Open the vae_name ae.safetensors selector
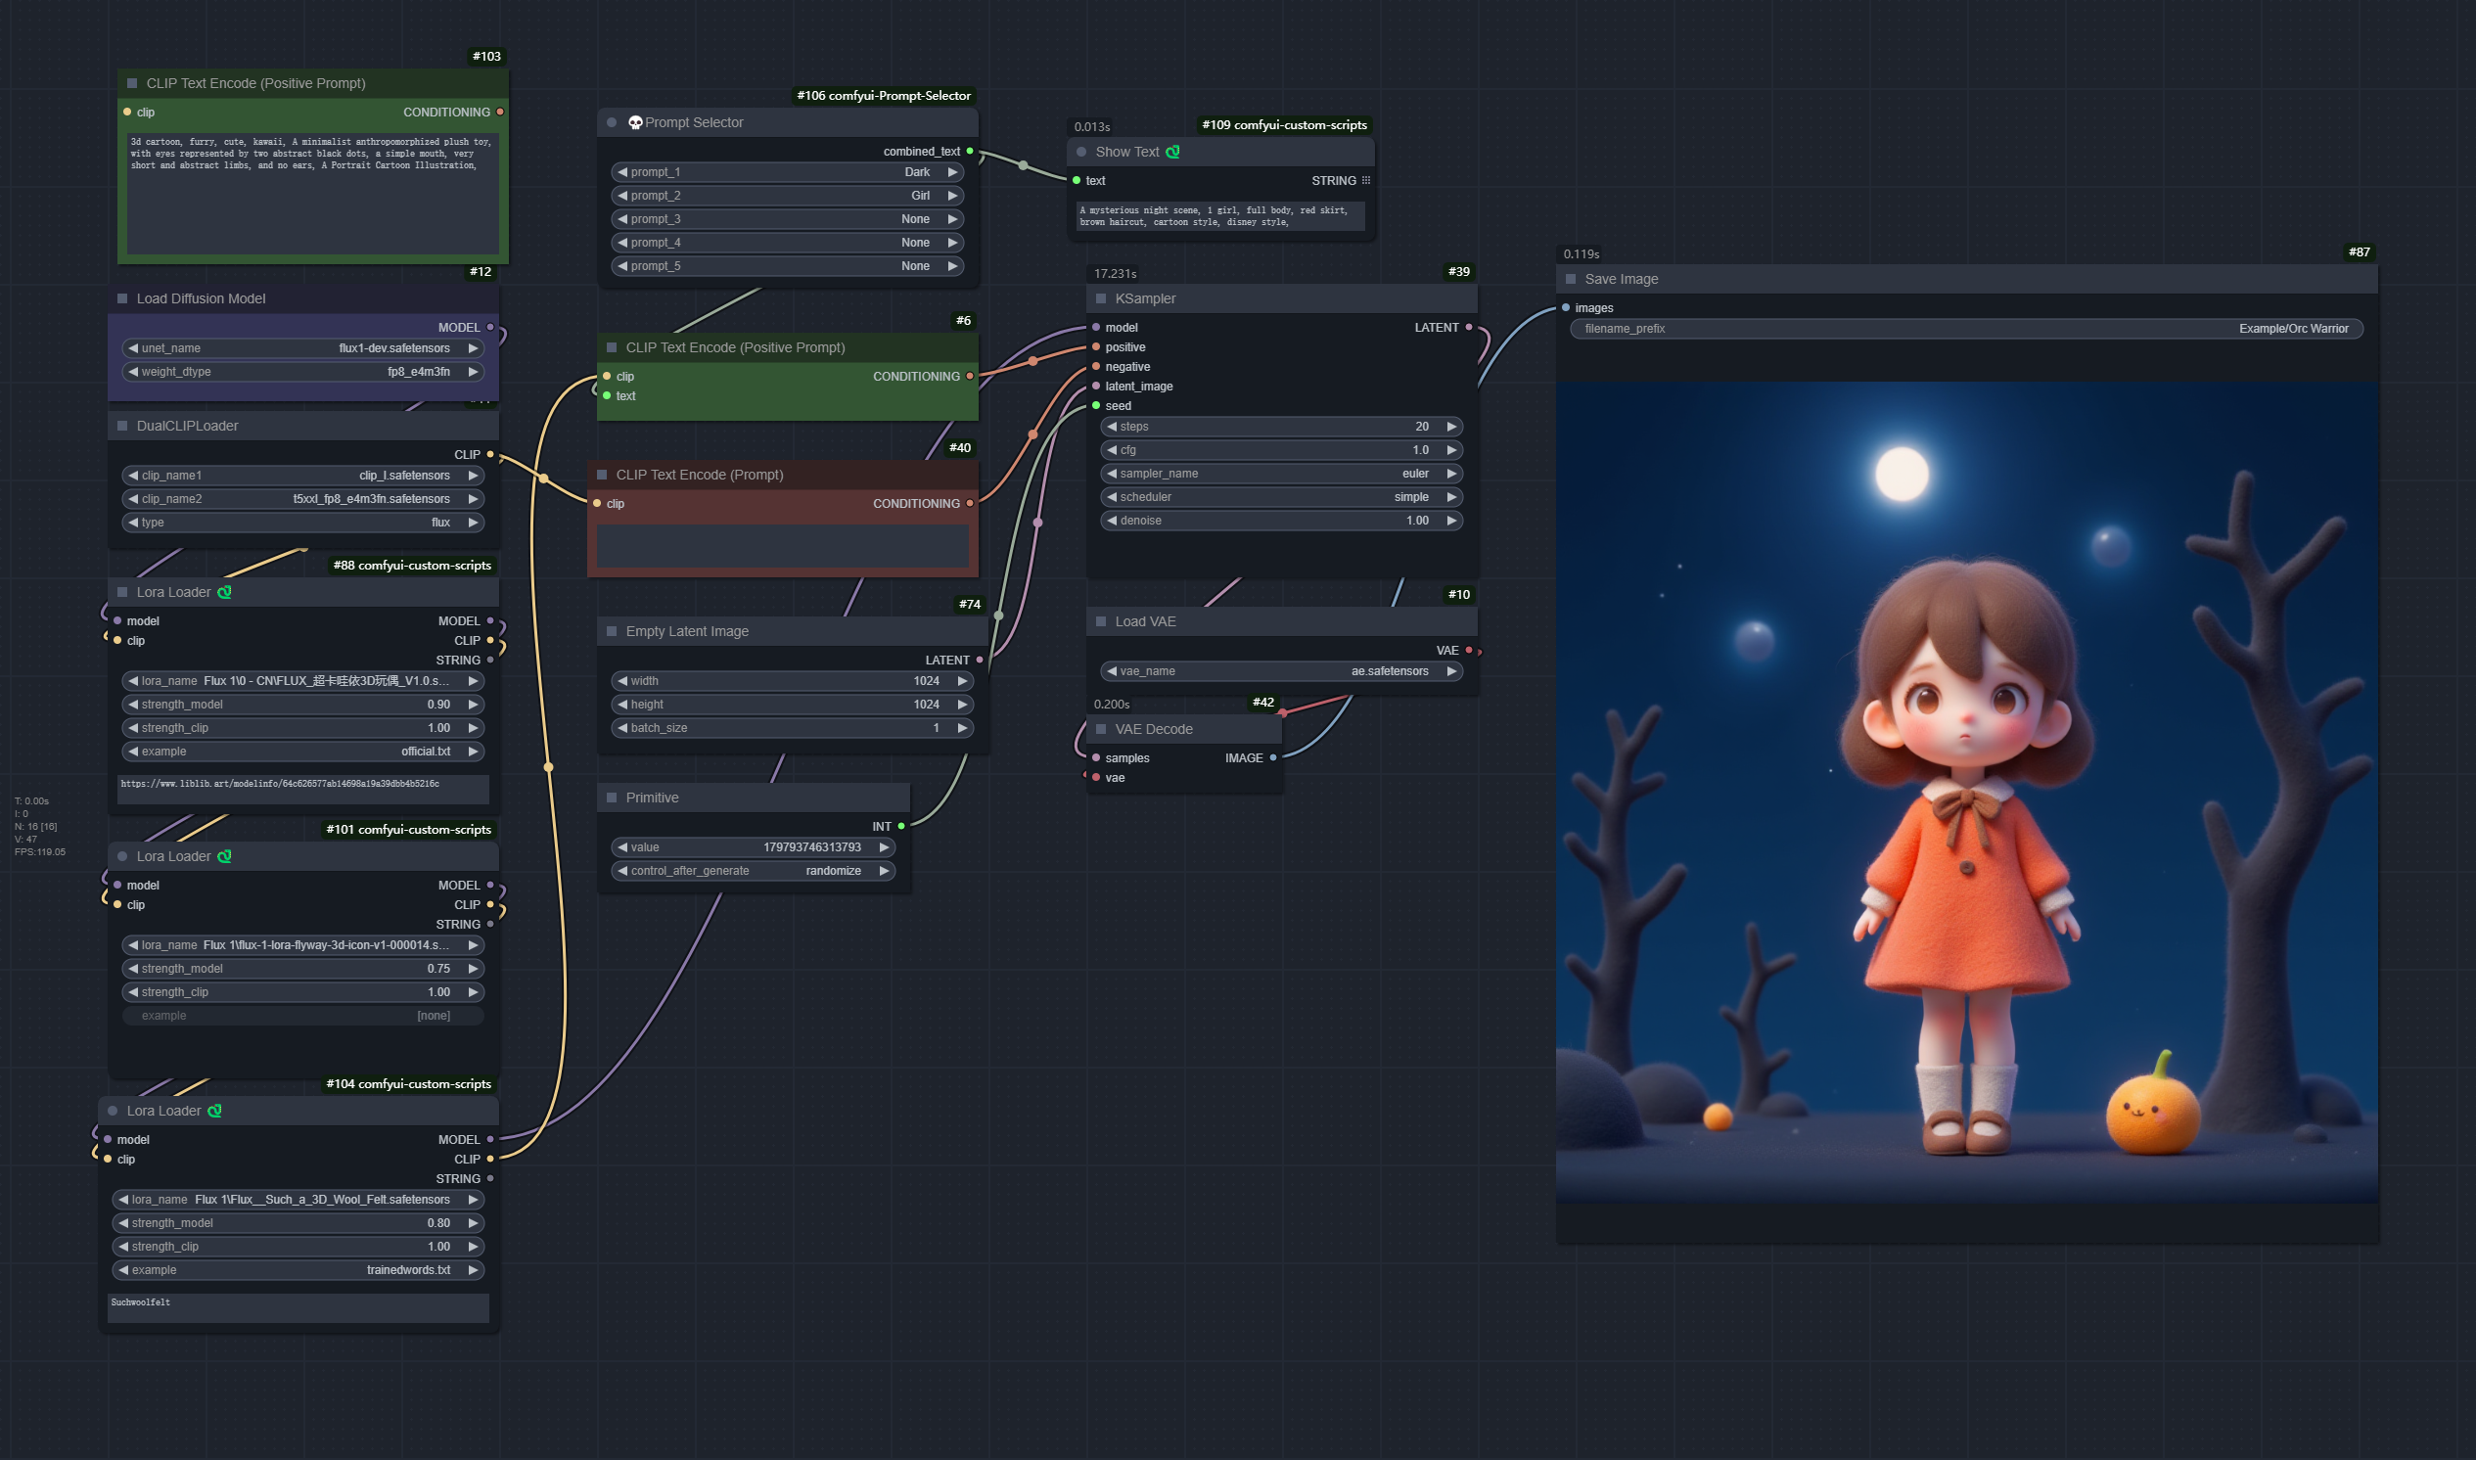2476x1460 pixels. click(1280, 672)
